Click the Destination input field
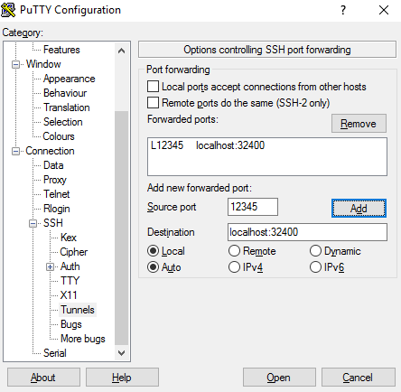The image size is (401, 392). pos(307,232)
